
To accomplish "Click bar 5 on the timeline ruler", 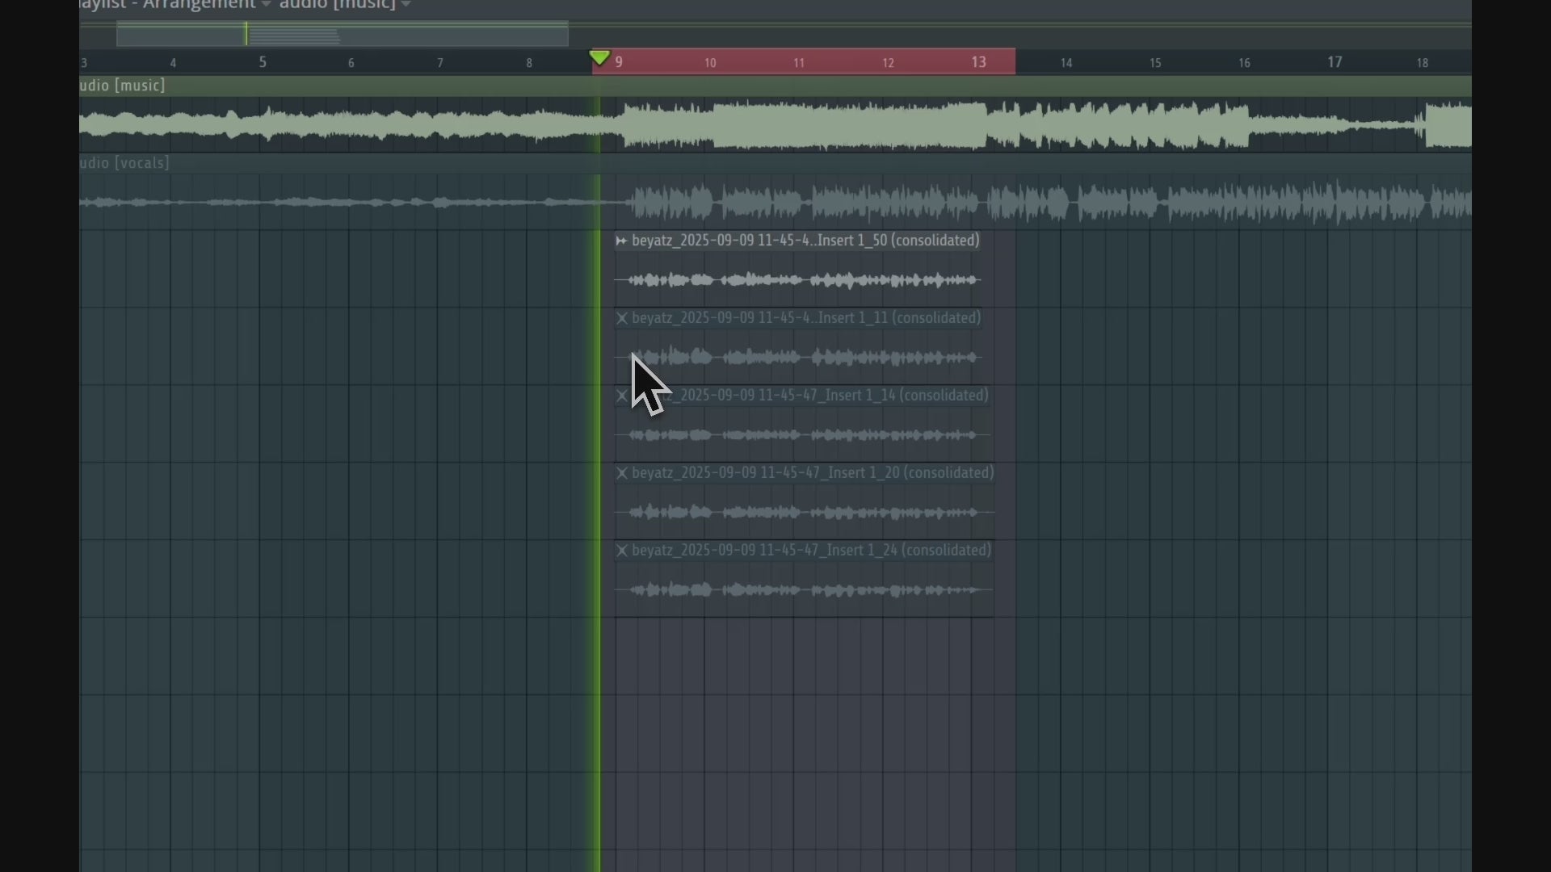I will click(x=263, y=62).
